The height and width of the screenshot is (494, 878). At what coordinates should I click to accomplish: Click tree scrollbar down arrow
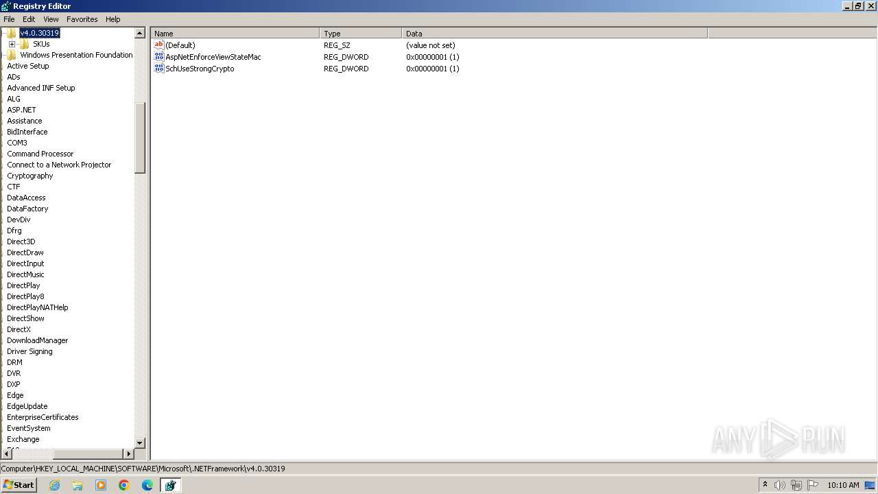140,443
